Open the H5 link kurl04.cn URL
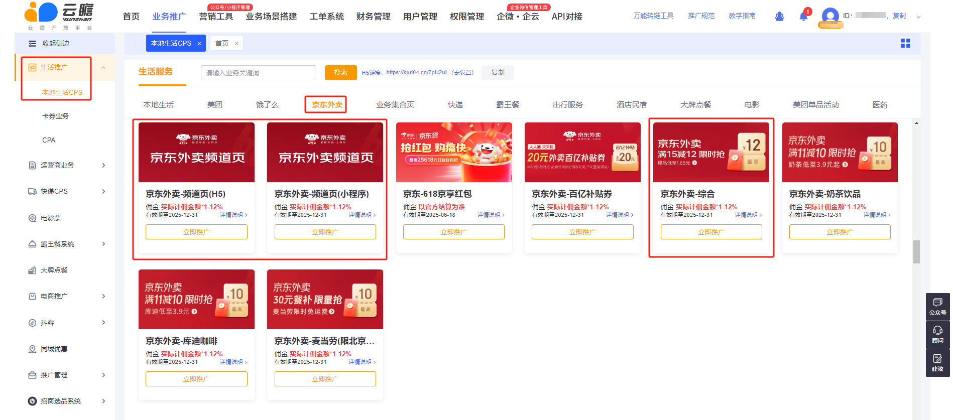 417,73
